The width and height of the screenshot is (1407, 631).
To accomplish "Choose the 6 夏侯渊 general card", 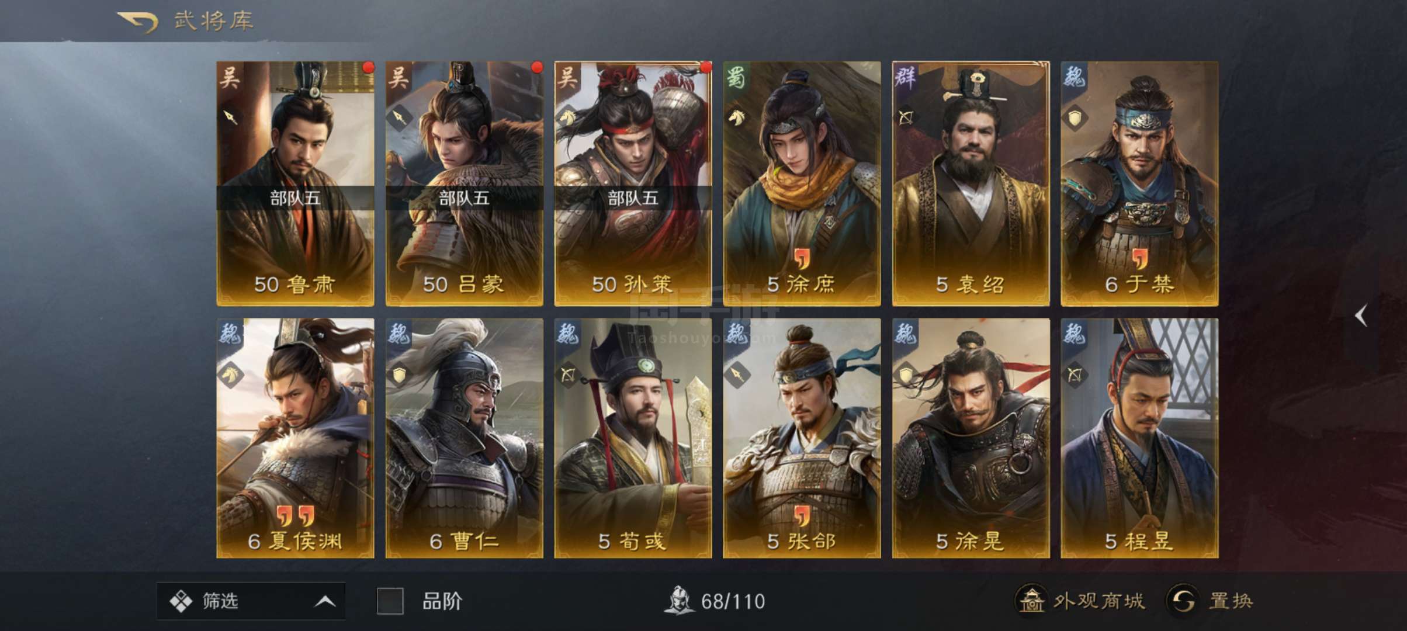I will pos(295,438).
